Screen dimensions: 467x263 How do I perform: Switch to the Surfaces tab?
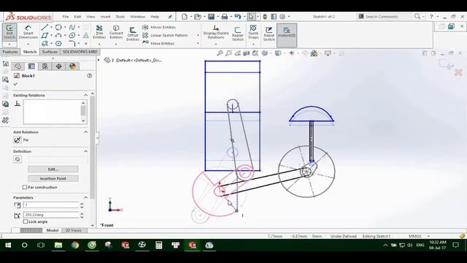click(50, 52)
